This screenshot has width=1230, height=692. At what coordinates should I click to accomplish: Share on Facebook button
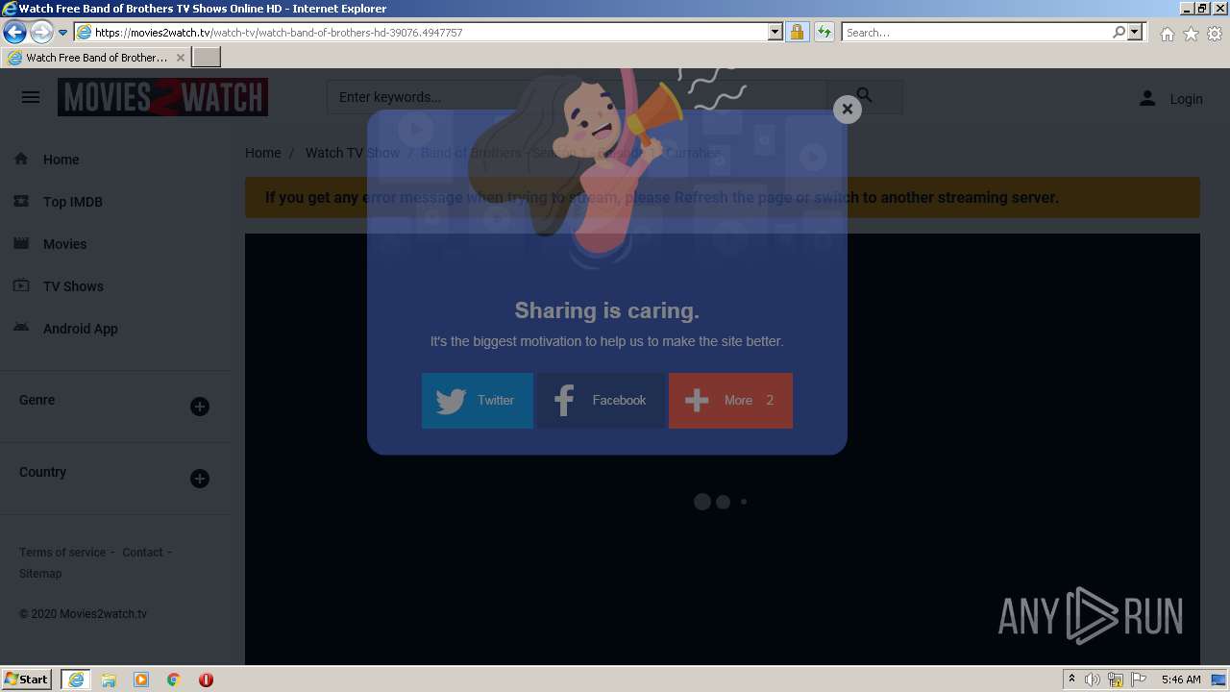[601, 400]
